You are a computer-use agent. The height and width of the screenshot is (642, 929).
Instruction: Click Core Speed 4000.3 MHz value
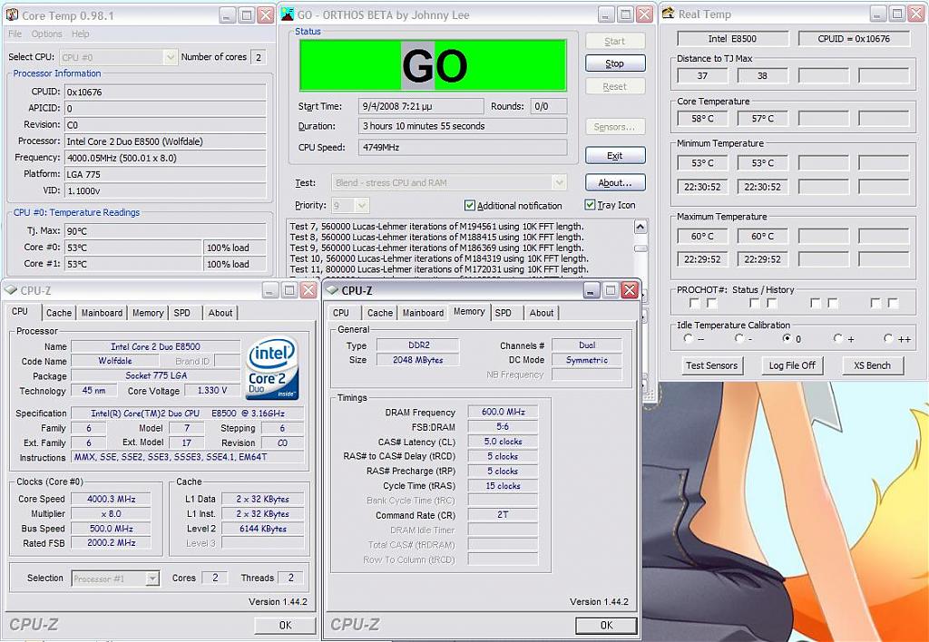(111, 499)
